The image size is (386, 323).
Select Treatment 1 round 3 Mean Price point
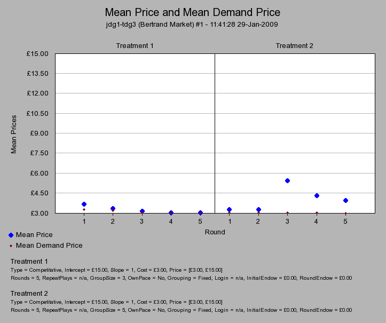pyautogui.click(x=142, y=211)
